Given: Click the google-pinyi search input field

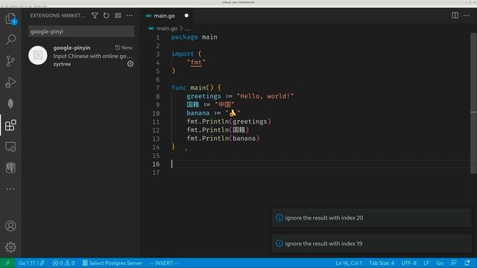Looking at the screenshot, I should 81,31.
